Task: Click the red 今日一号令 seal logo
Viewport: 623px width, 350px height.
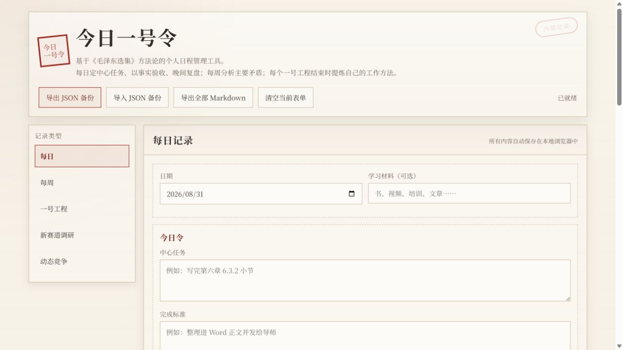Action: pyautogui.click(x=54, y=51)
